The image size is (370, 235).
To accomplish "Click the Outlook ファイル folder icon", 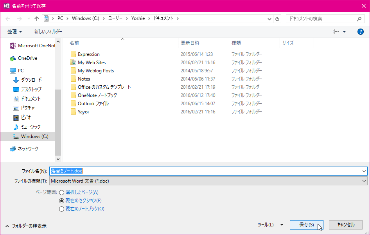I will (x=73, y=103).
